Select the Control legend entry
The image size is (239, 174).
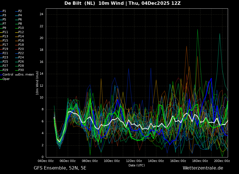(8, 75)
